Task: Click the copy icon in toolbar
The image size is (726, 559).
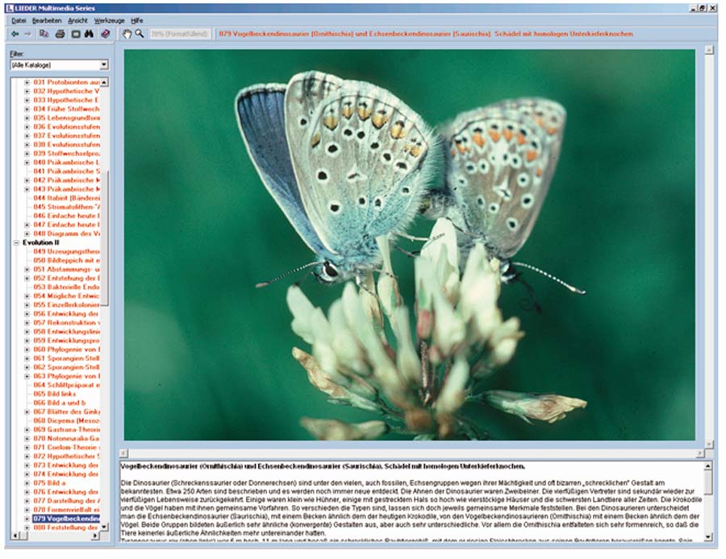Action: pyautogui.click(x=44, y=34)
